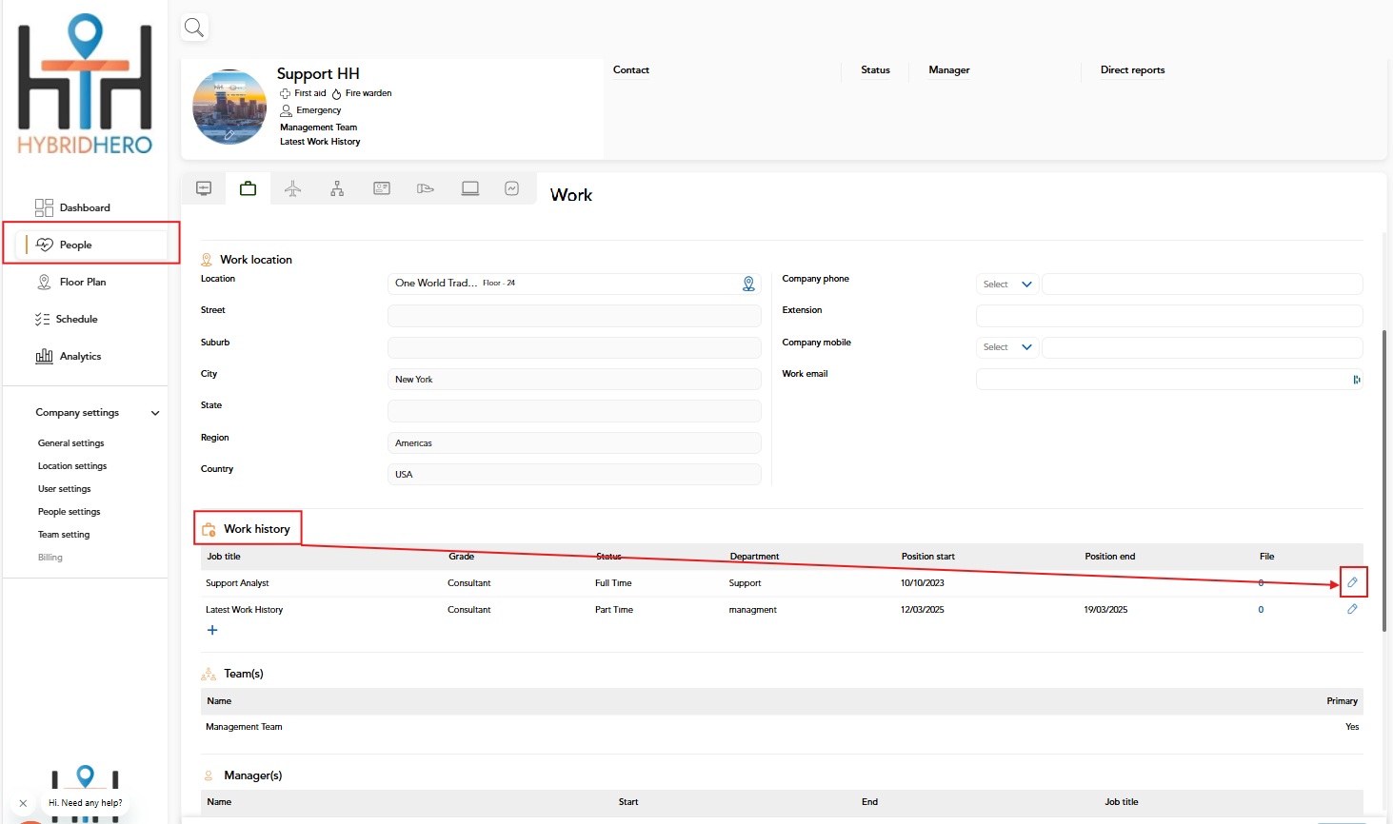Click the "Management Team" row in Teams
The width and height of the screenshot is (1393, 824).
(782, 727)
